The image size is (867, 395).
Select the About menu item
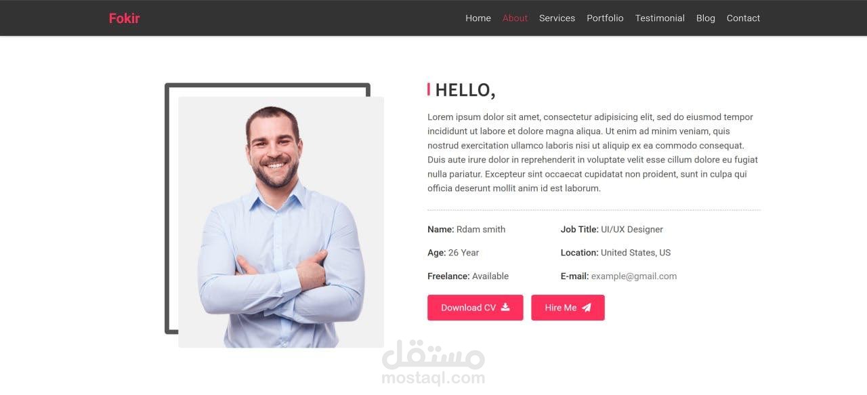click(515, 18)
